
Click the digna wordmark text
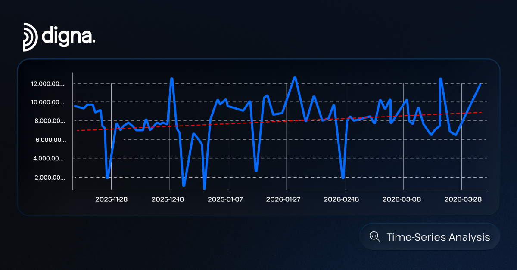69,35
